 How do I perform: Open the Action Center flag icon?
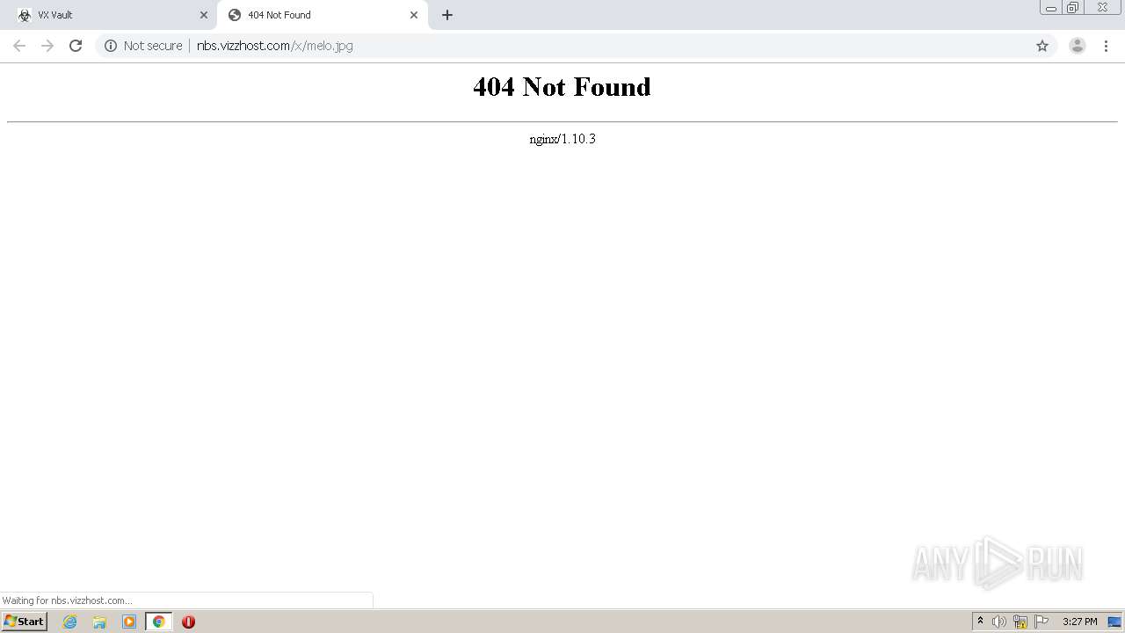[1042, 622]
